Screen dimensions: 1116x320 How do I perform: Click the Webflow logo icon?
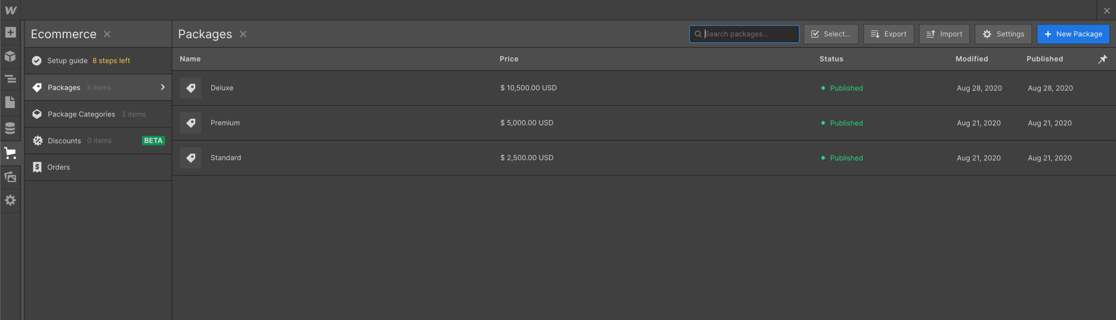coord(11,10)
